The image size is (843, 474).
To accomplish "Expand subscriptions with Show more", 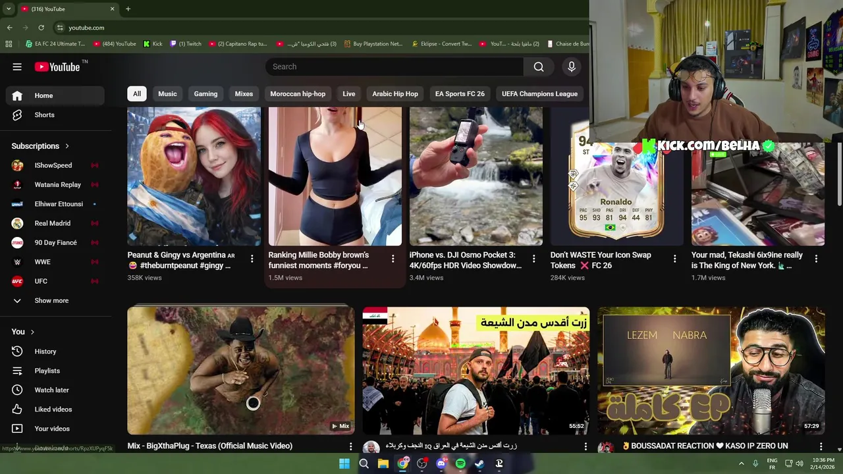I will pos(57,300).
